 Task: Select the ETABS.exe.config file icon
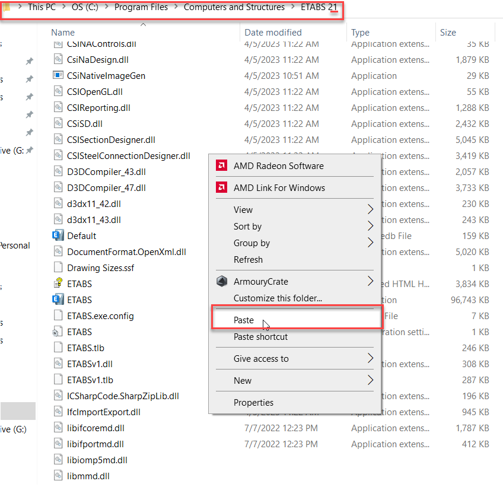pyautogui.click(x=58, y=316)
